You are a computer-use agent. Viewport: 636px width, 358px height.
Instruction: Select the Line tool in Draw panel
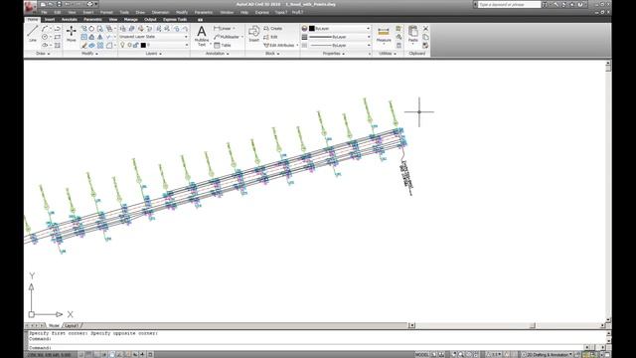33,33
